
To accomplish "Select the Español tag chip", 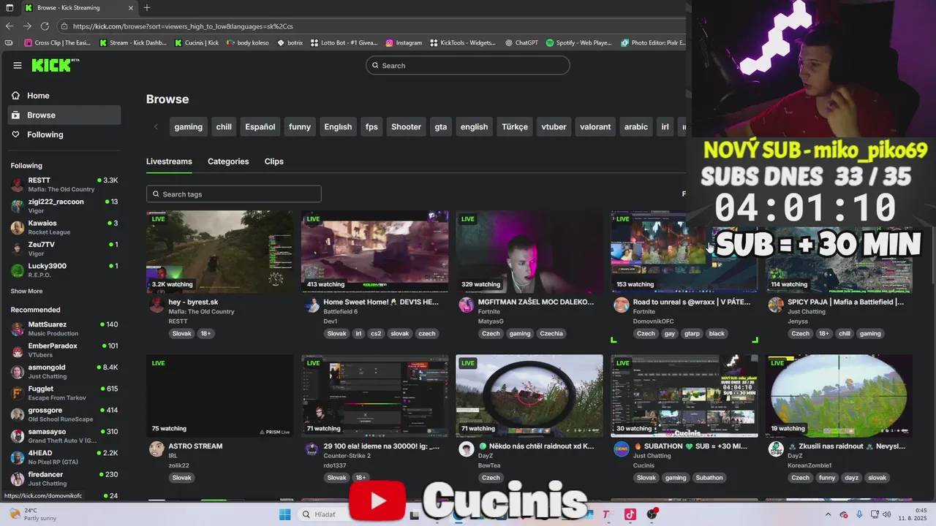I will 260,126.
